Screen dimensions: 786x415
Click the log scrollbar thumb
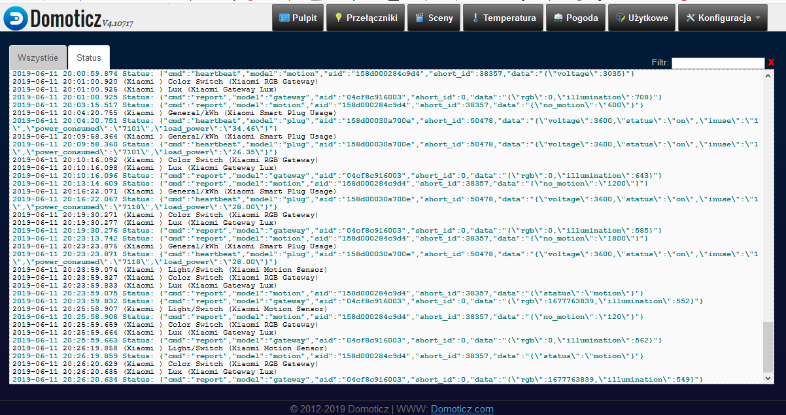point(768,346)
